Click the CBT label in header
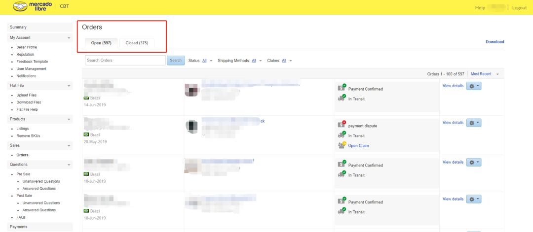 [x=64, y=6]
